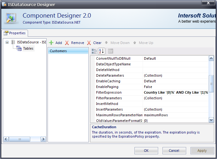Image resolution: width=217 pixels, height=159 pixels.
Task: Click the green plus Add icon
Action: click(51, 43)
